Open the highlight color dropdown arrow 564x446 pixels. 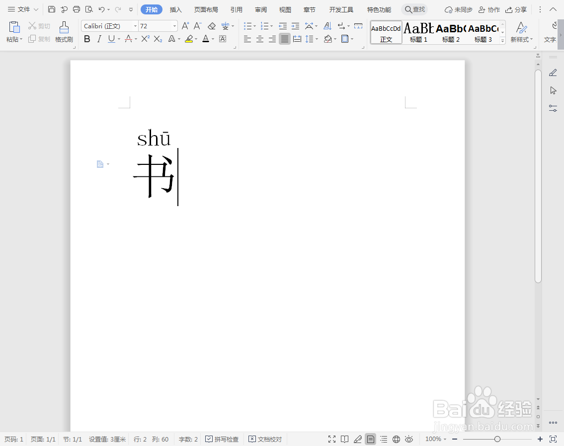[x=196, y=39]
